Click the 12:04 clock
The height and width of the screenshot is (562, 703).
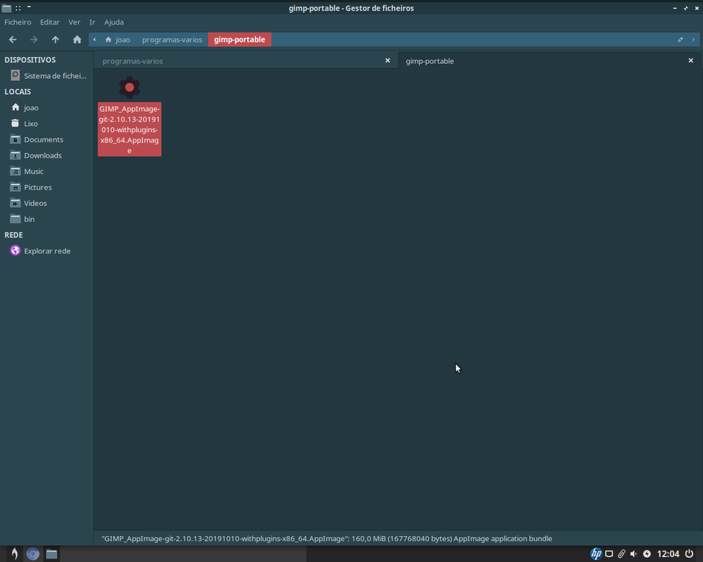668,554
